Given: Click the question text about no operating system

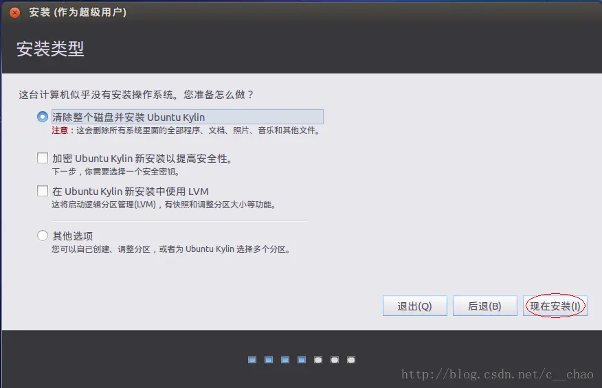Looking at the screenshot, I should click(136, 94).
